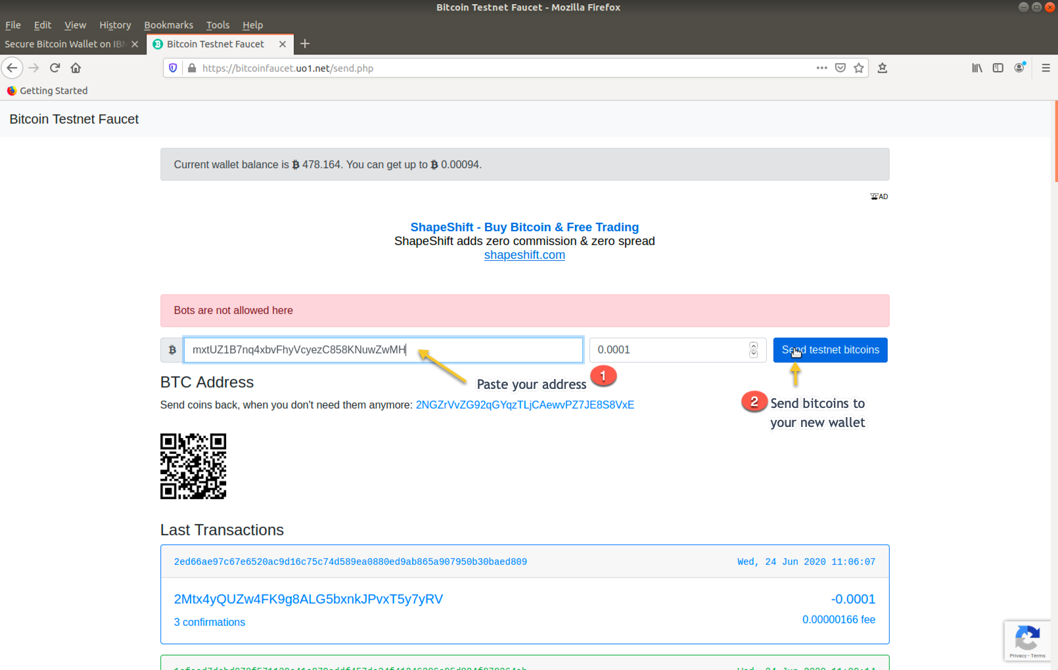Screen dimensions: 1058x670
Task: Close the Bitcoin Testnet Faucet tab
Action: (x=283, y=44)
